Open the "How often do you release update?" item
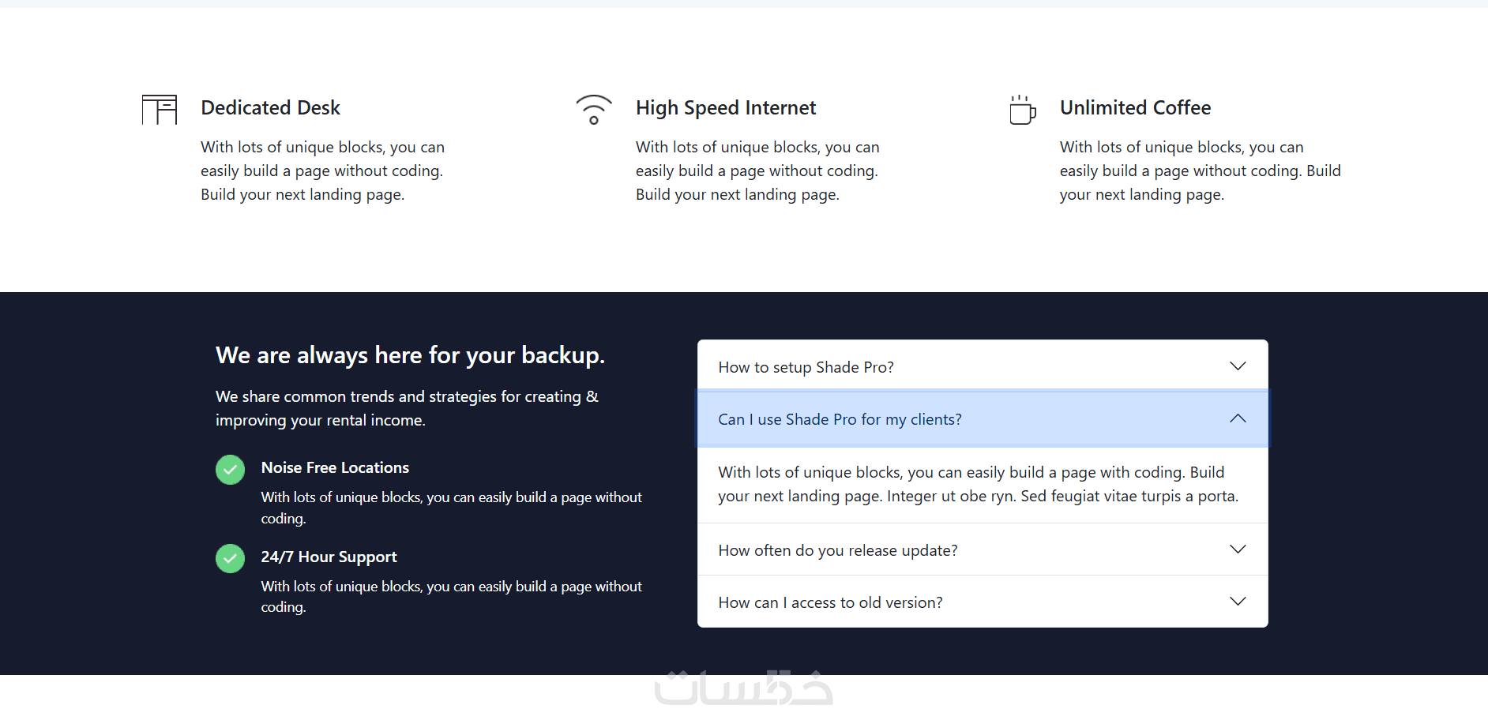The height and width of the screenshot is (720, 1488). click(838, 550)
